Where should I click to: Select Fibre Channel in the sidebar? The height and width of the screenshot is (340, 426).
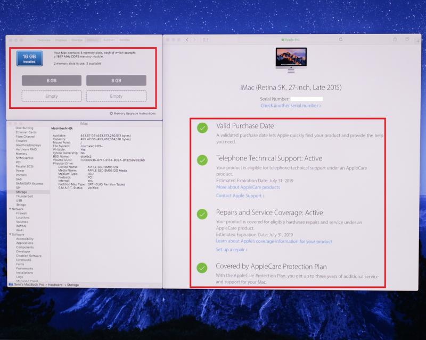coord(25,137)
